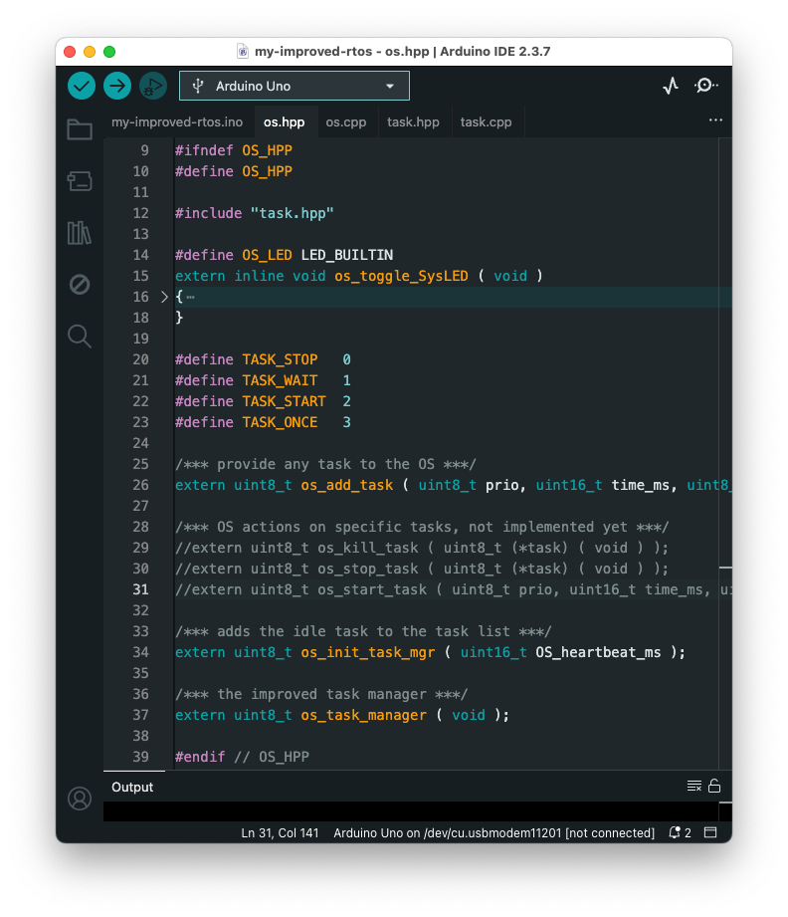Open the Sketchbook folder sidebar icon
This screenshot has width=788, height=917.
tap(80, 129)
